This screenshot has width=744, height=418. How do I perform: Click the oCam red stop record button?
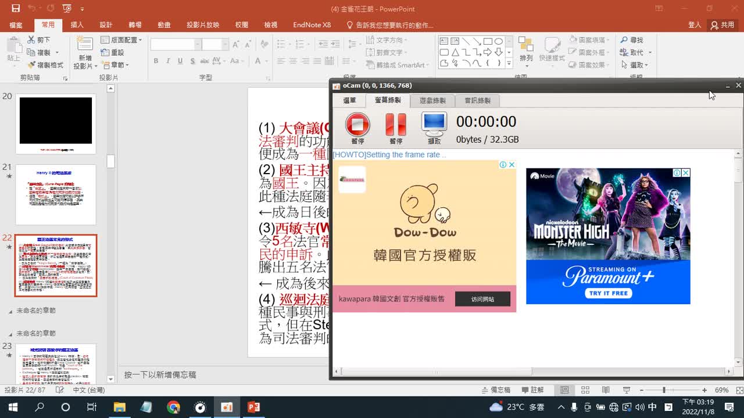[357, 124]
